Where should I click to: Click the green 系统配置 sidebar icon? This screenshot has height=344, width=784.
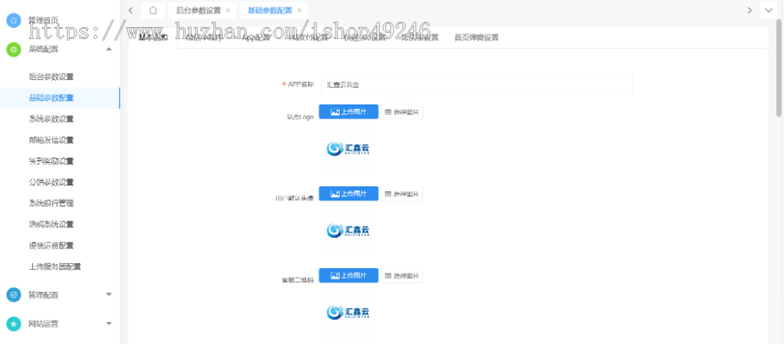[x=13, y=49]
